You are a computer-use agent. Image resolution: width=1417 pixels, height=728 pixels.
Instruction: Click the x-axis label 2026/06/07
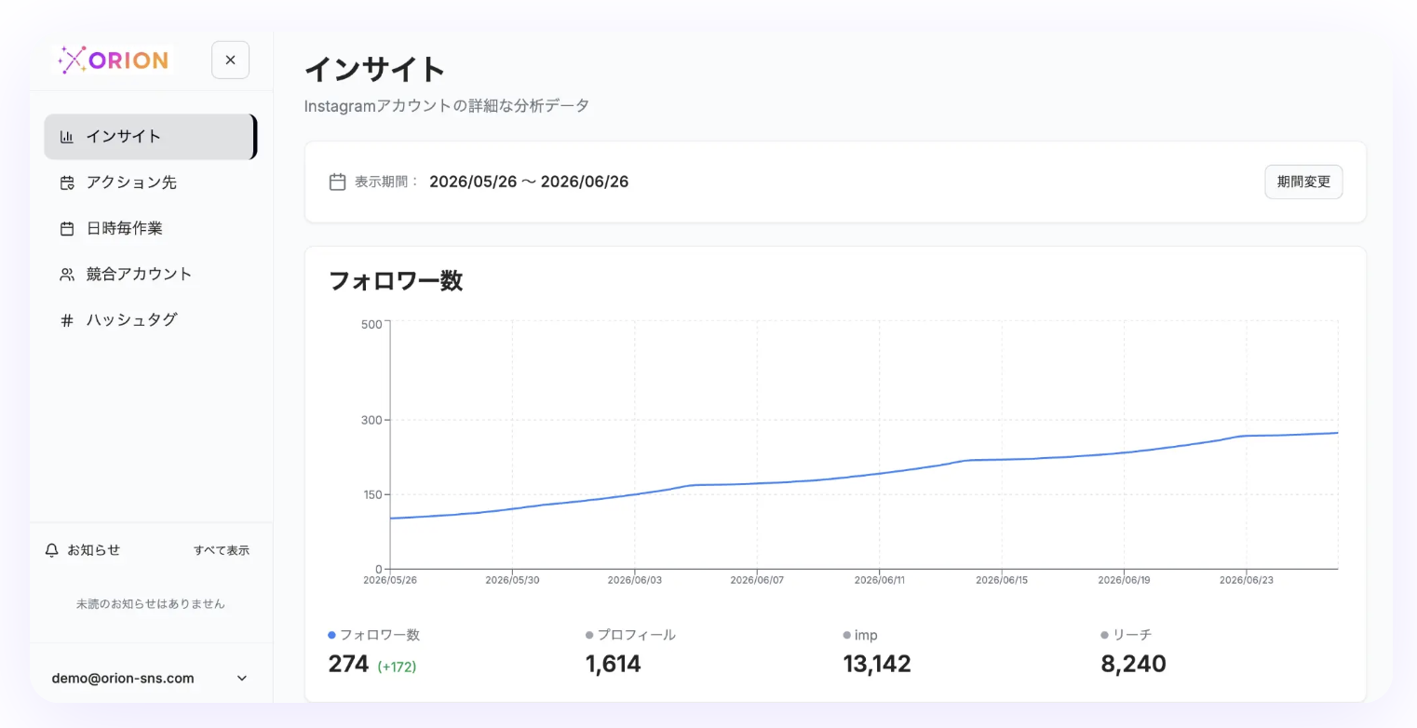pos(757,580)
